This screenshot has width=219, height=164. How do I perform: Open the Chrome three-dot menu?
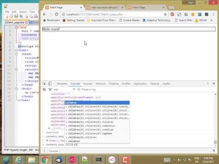[214, 14]
